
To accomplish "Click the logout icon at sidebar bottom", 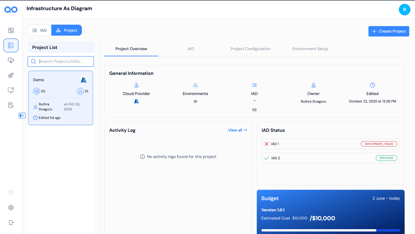I will click(11, 222).
